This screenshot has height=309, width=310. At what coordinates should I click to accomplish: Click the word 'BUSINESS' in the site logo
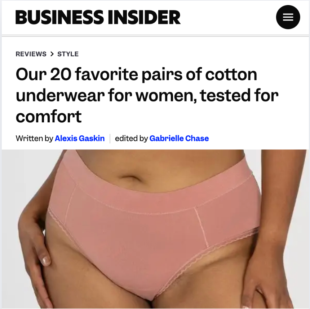59,17
